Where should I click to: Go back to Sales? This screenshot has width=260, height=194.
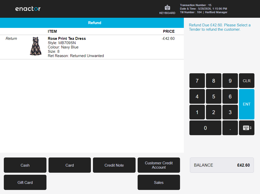pos(159,182)
